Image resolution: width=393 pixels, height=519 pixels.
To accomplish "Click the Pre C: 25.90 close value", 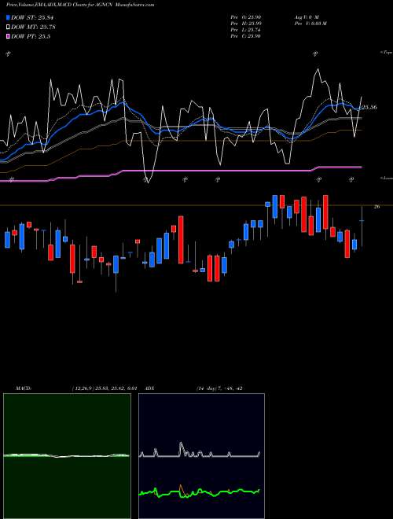I will [246, 35].
